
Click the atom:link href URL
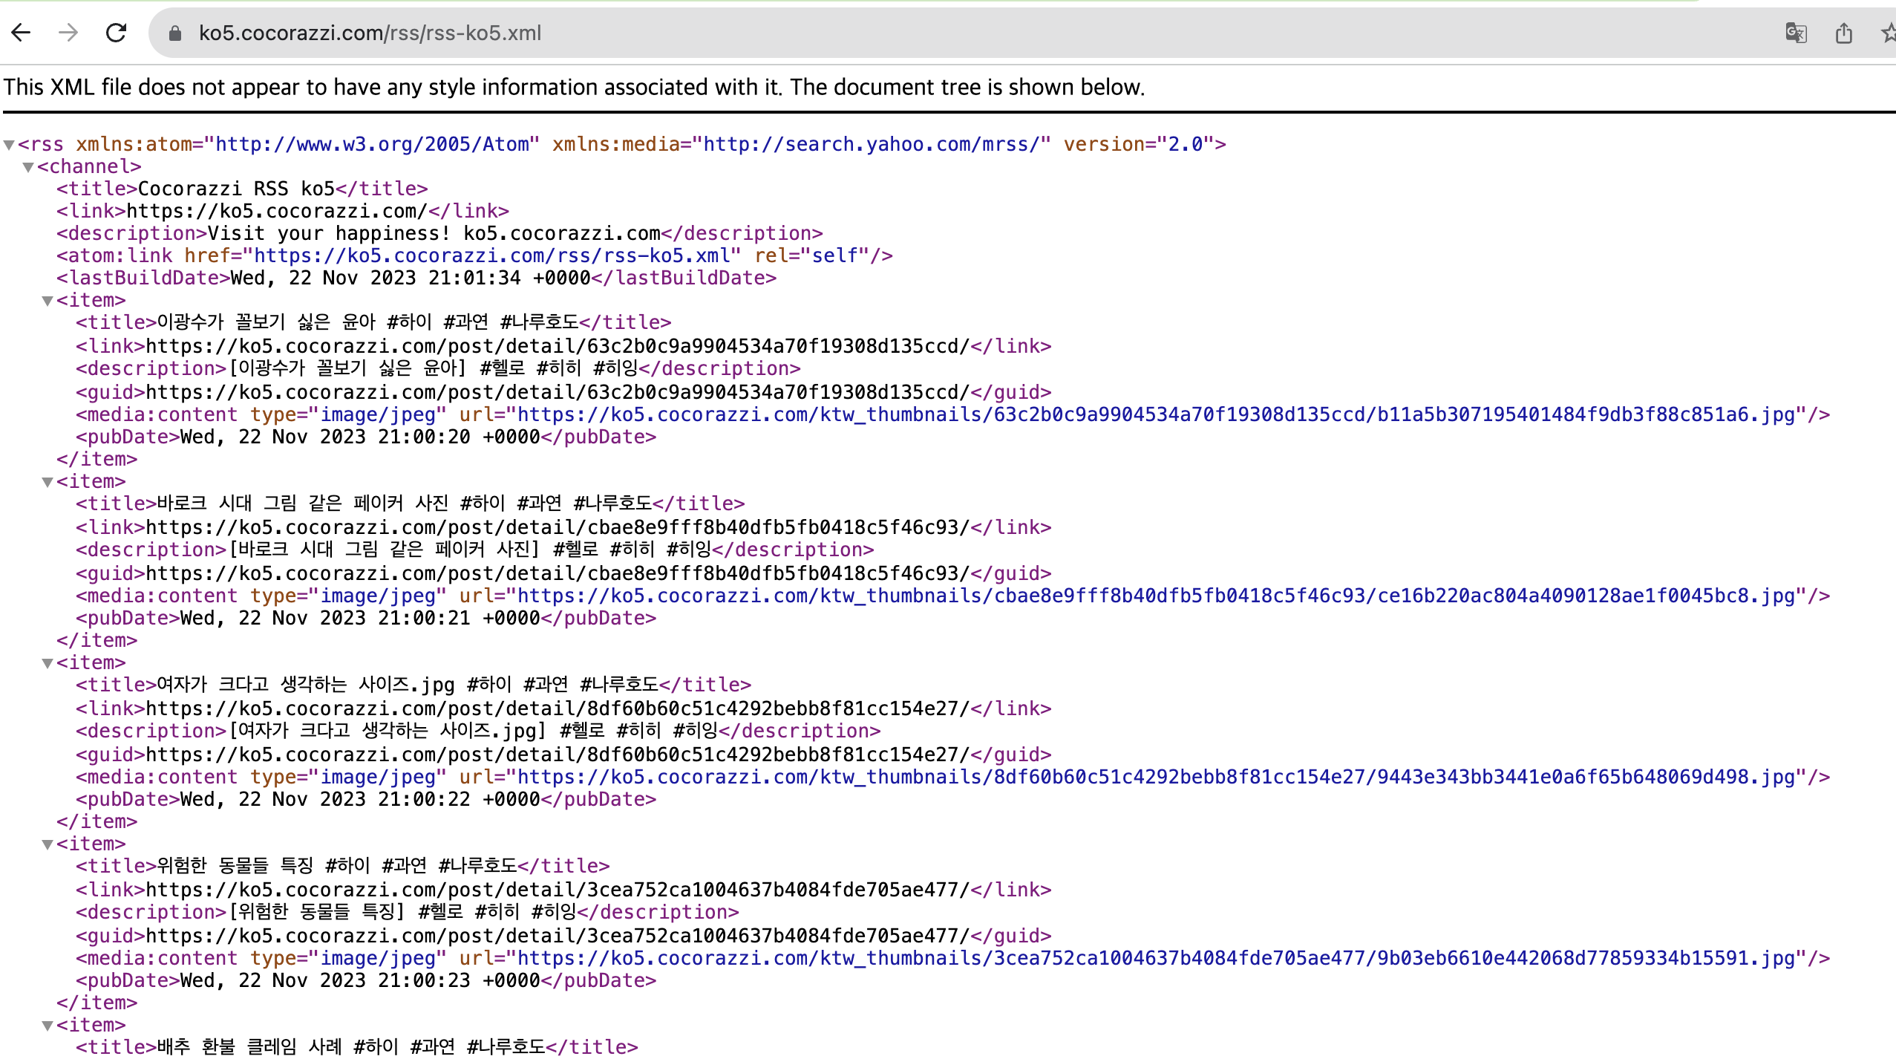(x=491, y=255)
